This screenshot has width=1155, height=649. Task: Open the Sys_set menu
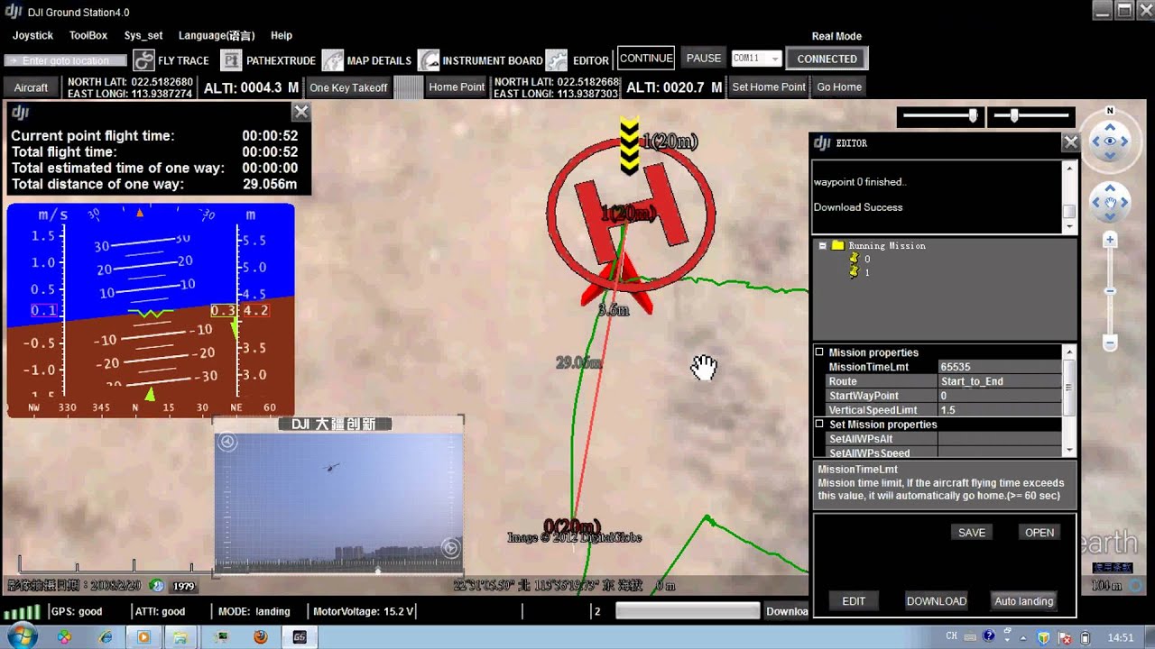pyautogui.click(x=143, y=36)
